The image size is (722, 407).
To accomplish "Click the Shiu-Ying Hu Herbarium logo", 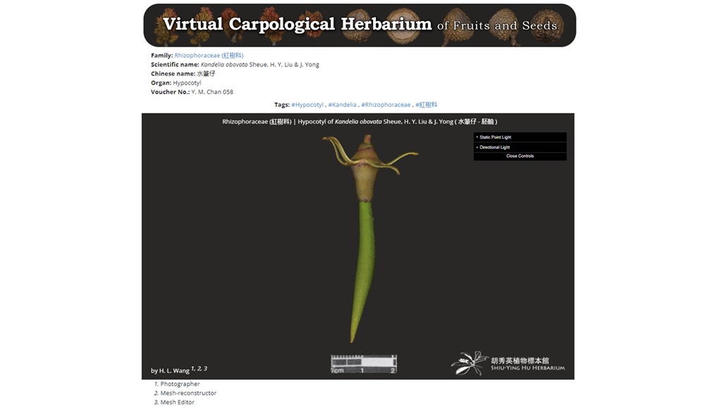I will click(508, 363).
